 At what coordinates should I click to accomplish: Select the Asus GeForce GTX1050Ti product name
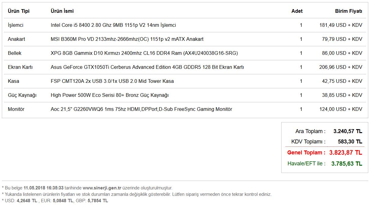[x=147, y=67]
